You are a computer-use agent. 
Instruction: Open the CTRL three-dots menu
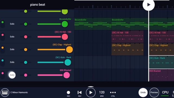pyautogui.click(x=113, y=94)
